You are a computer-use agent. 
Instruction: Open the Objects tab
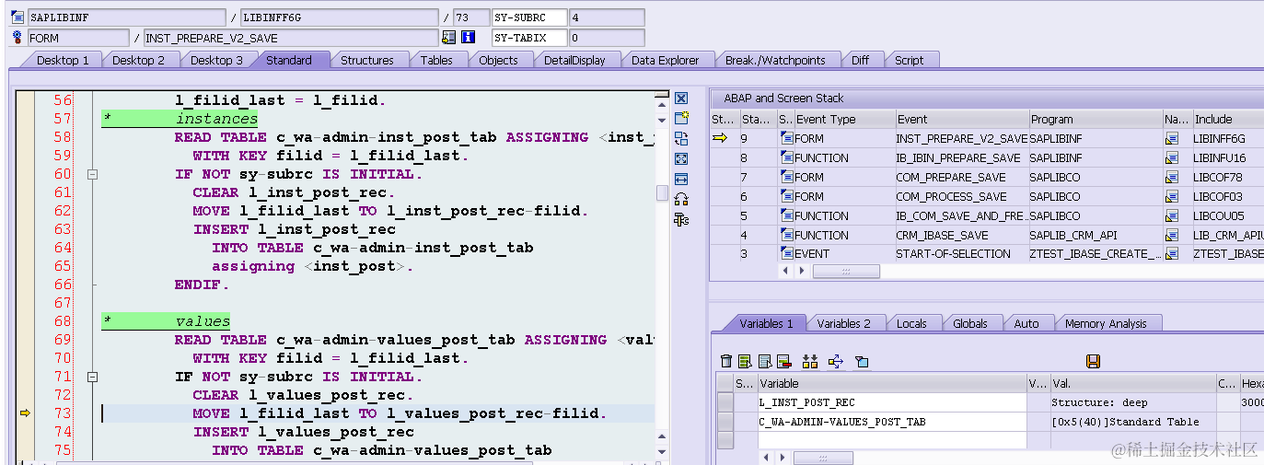tap(498, 60)
